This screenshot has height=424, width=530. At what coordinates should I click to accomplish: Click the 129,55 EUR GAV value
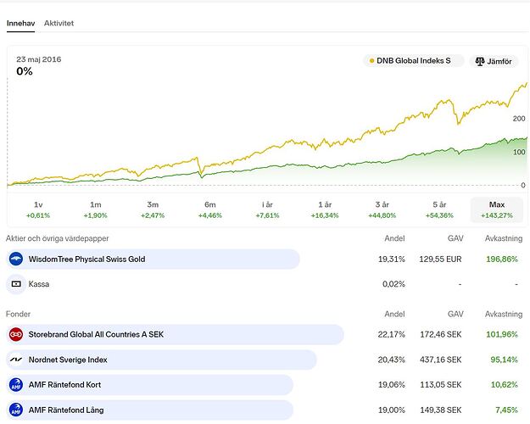[x=440, y=259]
